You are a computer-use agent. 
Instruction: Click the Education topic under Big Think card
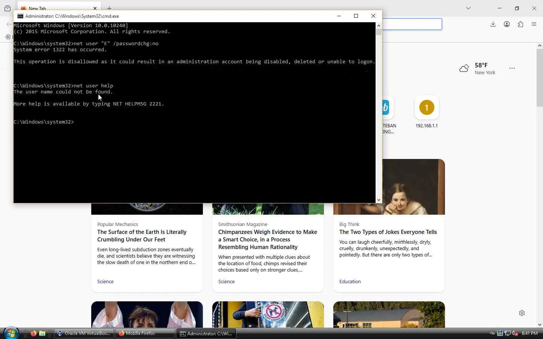[x=350, y=281]
